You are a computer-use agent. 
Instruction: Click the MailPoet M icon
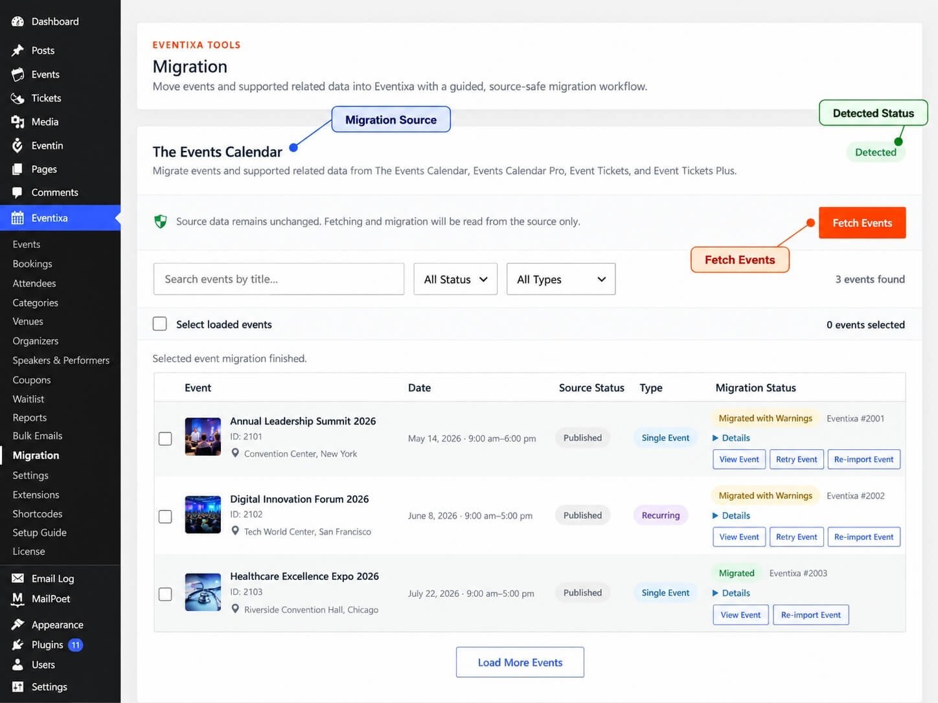tap(17, 599)
